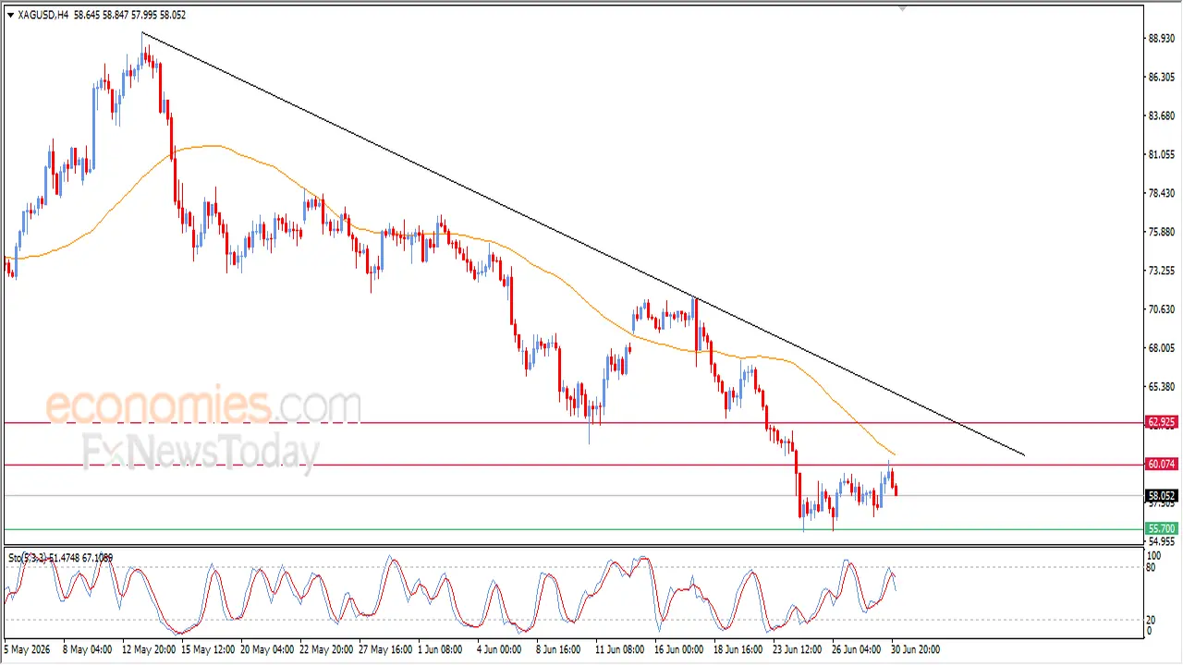Select the green 55.700 price label
The height and width of the screenshot is (665, 1183).
click(1162, 529)
